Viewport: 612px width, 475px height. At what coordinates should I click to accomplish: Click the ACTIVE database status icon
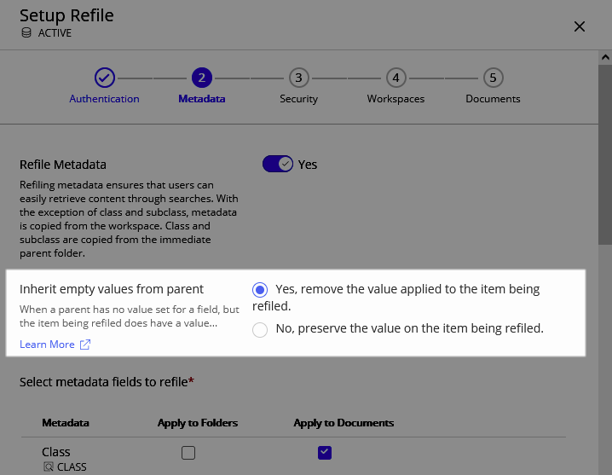[26, 33]
